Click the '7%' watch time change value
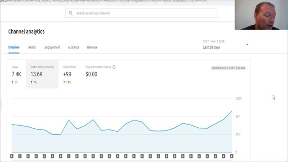 (x=35, y=82)
